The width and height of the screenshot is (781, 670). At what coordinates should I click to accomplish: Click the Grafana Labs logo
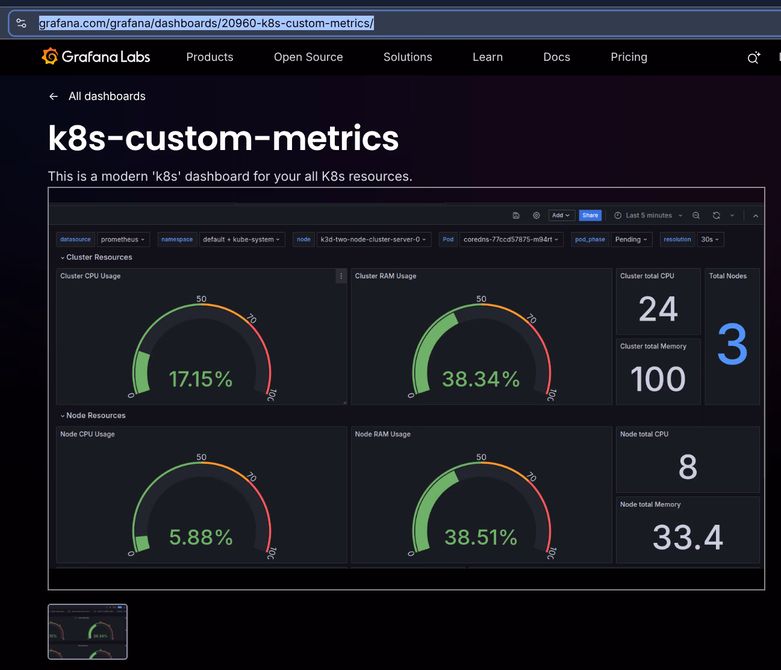(x=95, y=57)
